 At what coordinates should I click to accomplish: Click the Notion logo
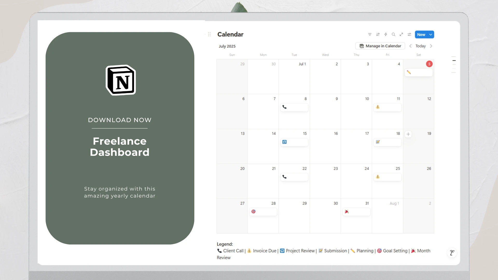[121, 80]
